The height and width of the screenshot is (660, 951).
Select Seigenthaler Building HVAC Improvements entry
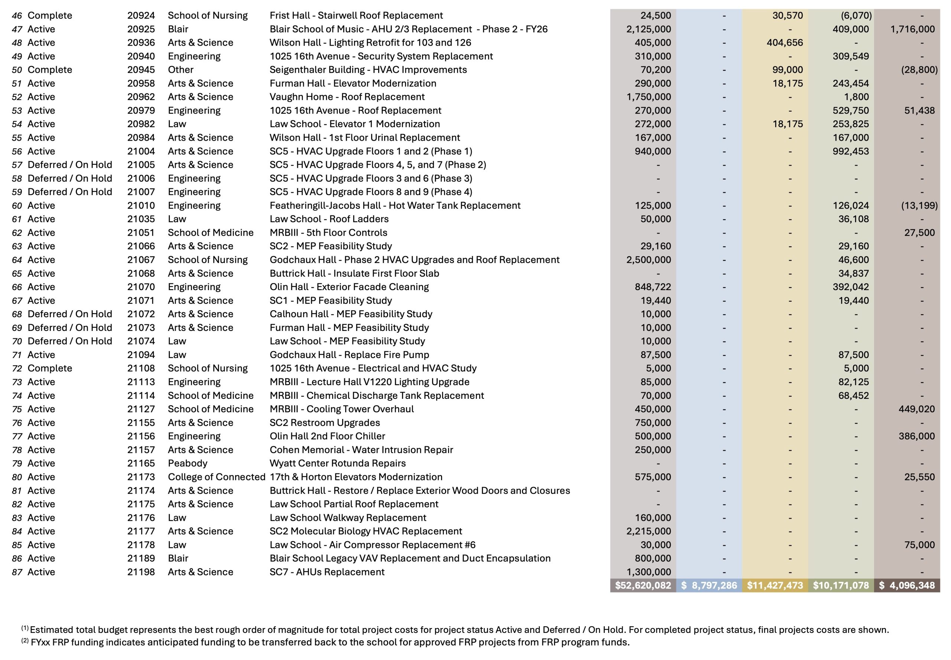[x=368, y=69]
